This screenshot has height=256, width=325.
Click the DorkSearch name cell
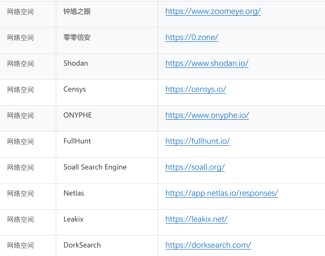[82, 245]
